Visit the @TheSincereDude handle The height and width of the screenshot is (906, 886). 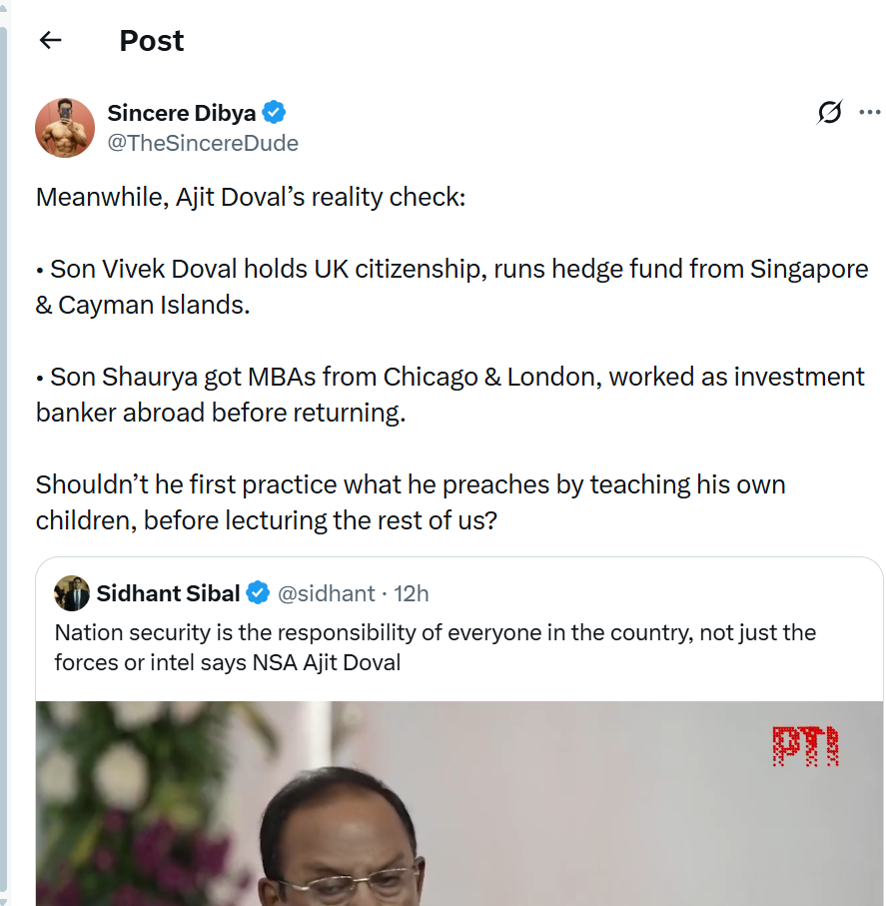click(x=203, y=143)
